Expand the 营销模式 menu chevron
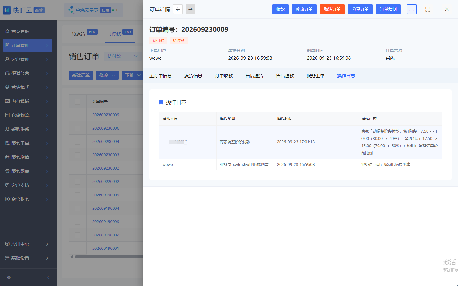 (x=47, y=87)
